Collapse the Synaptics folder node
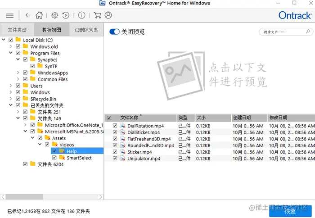Viewport: 315px width, 218px height. click(x=18, y=59)
